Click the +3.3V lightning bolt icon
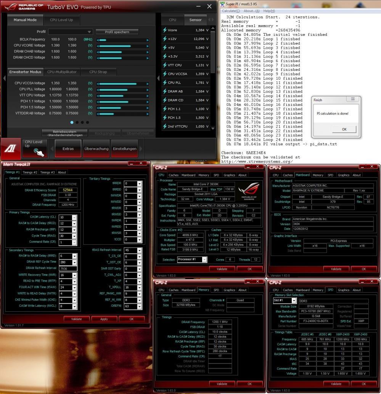 pyautogui.click(x=165, y=56)
